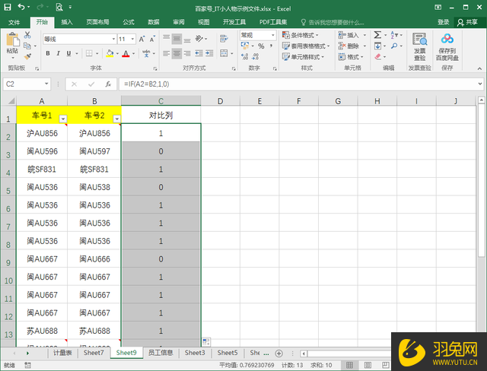Open the 文件 tab

point(14,22)
